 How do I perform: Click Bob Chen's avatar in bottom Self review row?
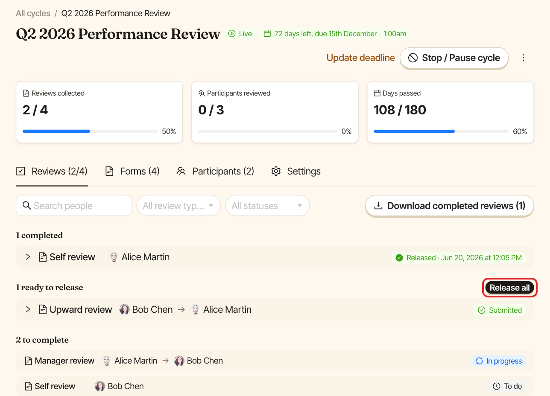[100, 386]
